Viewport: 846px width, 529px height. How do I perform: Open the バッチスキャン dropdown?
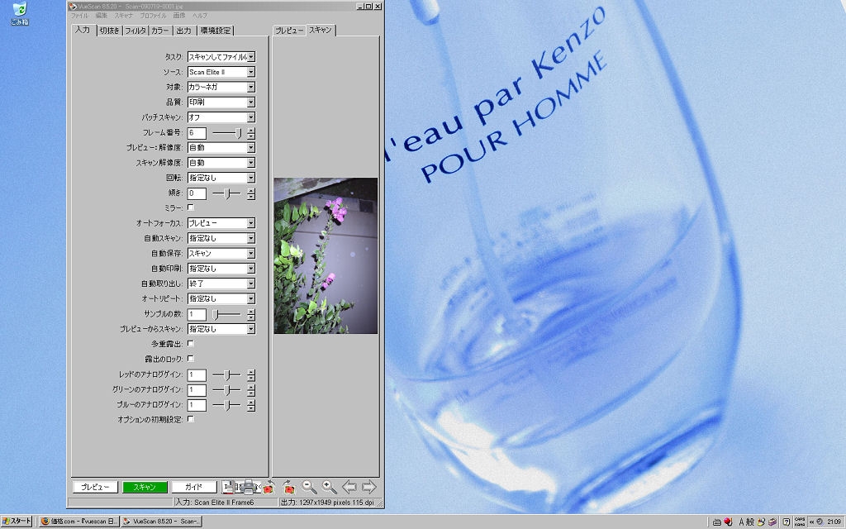point(221,117)
